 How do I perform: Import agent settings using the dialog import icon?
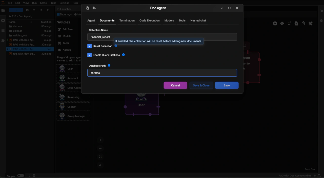(x=87, y=8)
